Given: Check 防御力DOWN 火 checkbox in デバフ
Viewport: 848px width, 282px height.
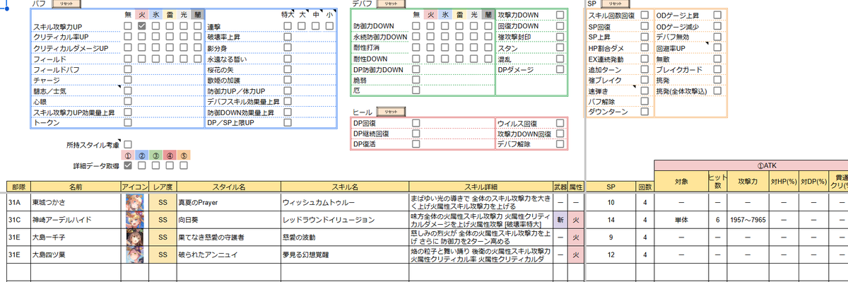Looking at the screenshot, I should [431, 25].
